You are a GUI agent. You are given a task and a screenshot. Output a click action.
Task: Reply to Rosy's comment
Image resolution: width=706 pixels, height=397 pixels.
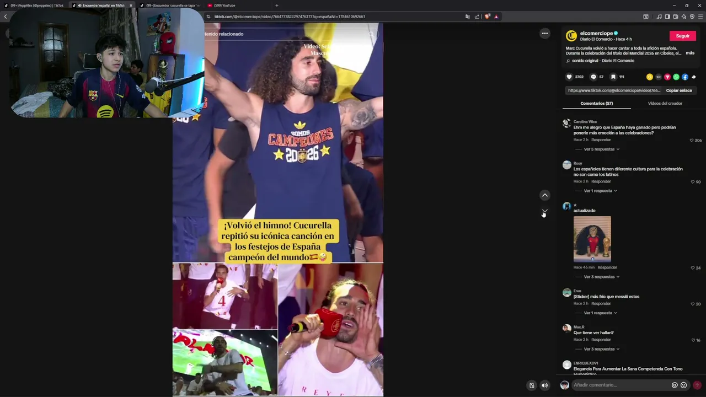[x=601, y=182]
